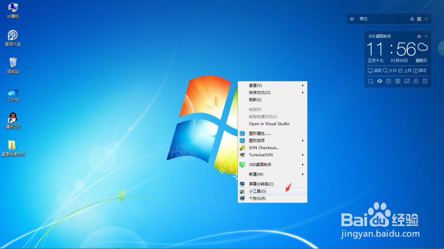This screenshot has width=444, height=249.
Task: Expand the 图形选项 submenu
Action: (273, 140)
